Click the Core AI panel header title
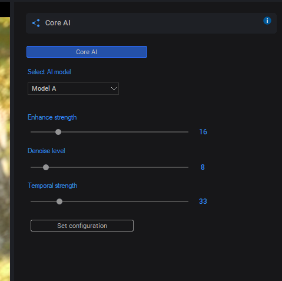Image resolution: width=282 pixels, height=281 pixels. 58,23
